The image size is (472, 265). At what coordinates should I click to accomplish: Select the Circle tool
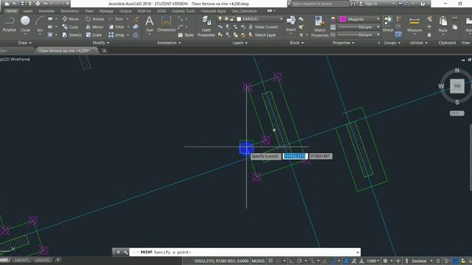pyautogui.click(x=25, y=24)
